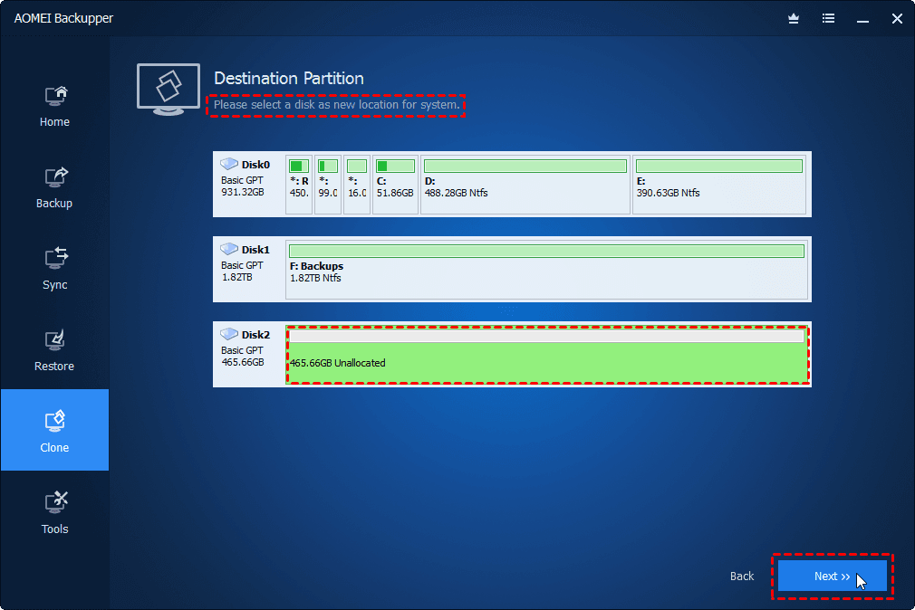Click the Next button
Screen dimensions: 915x610
click(x=832, y=576)
